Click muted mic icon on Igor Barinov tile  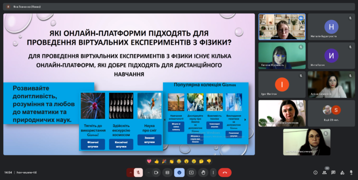pos(301,76)
